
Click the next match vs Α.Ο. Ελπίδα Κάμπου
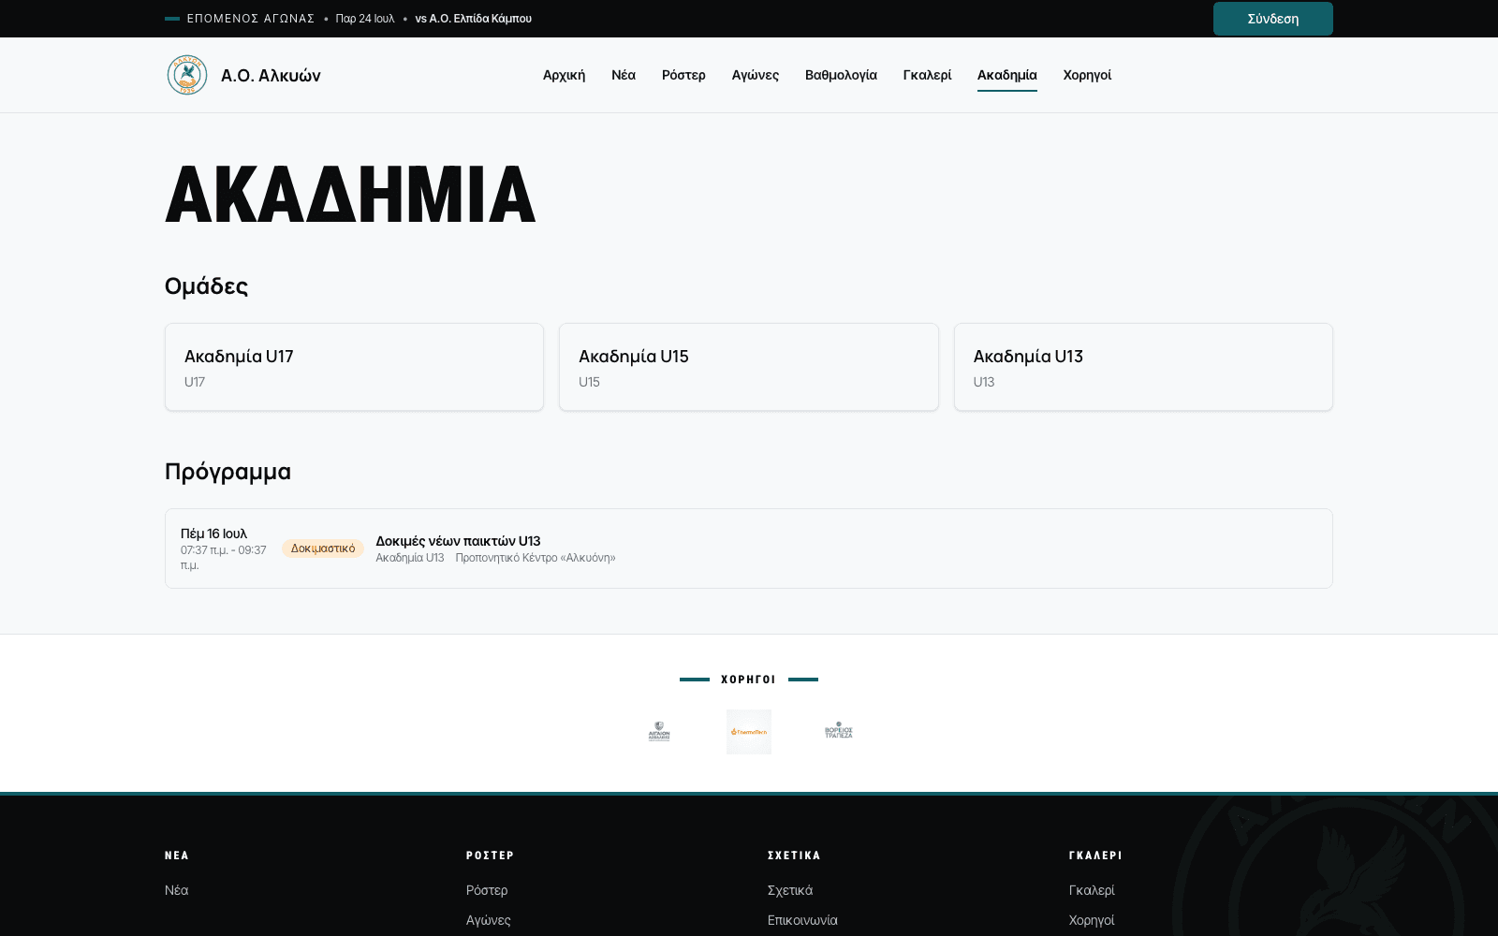pyautogui.click(x=473, y=19)
